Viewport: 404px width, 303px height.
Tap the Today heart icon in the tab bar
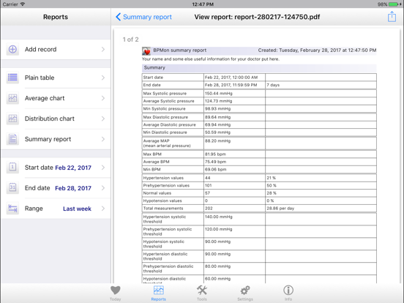[115, 291]
